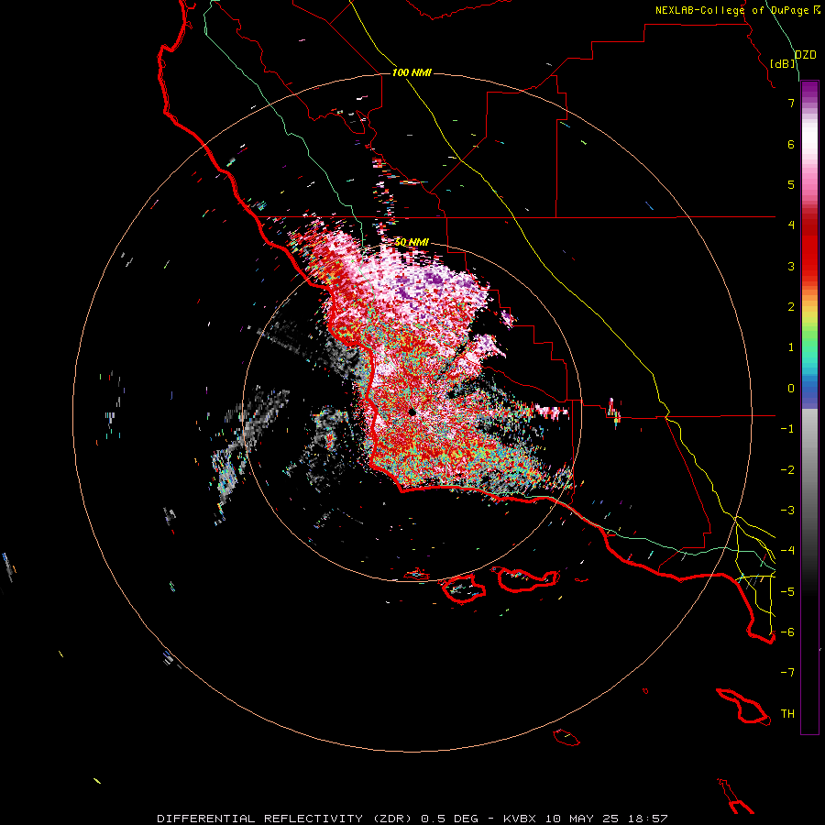Click the 1 value on the color scale
Image resolution: width=825 pixels, height=825 pixels.
point(791,347)
